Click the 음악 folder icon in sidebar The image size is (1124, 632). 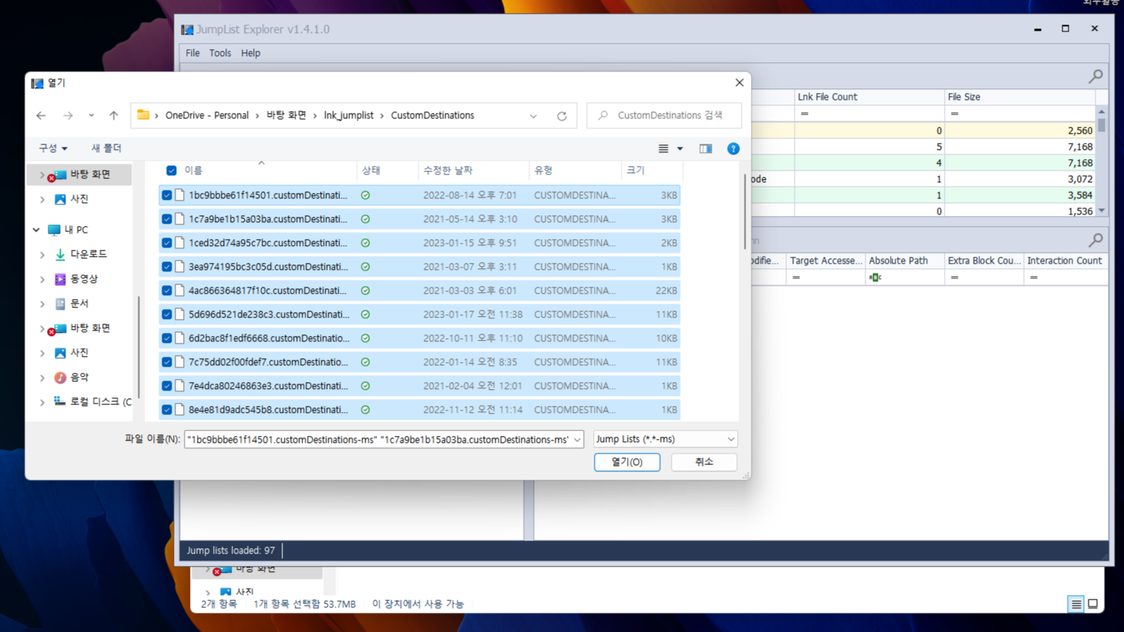click(x=60, y=378)
